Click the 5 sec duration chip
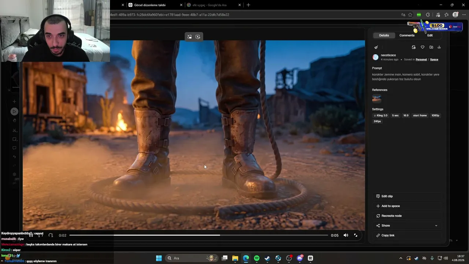 [x=395, y=115]
